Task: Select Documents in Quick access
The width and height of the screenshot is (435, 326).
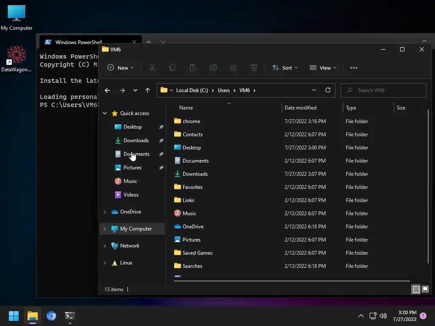Action: coord(136,154)
